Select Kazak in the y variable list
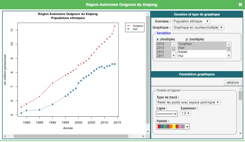 tap(202, 52)
